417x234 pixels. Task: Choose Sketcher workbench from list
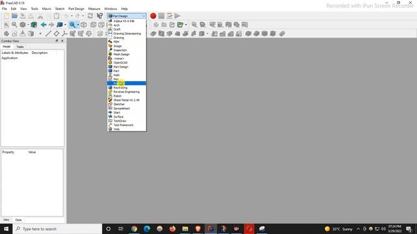coord(126,104)
